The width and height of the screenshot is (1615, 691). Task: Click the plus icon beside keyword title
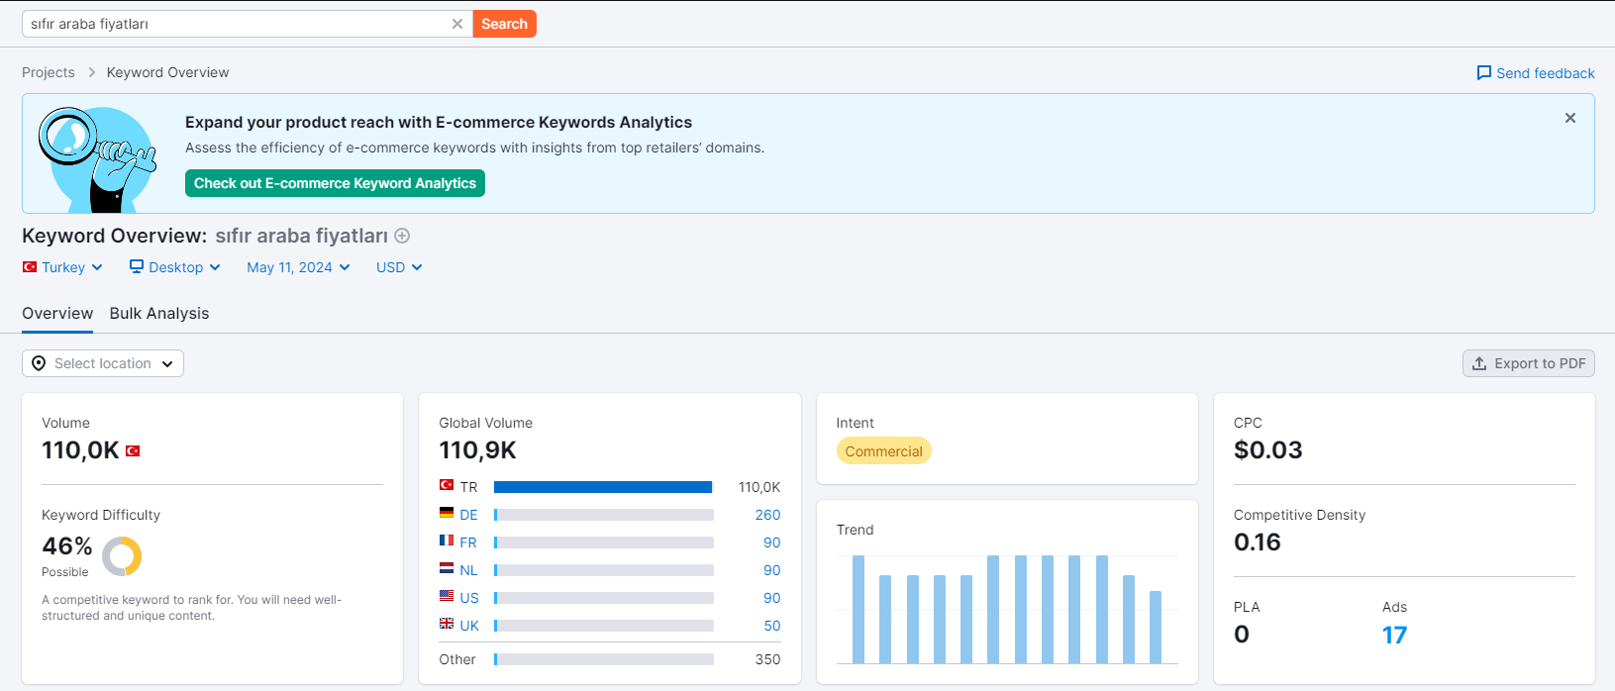click(402, 236)
